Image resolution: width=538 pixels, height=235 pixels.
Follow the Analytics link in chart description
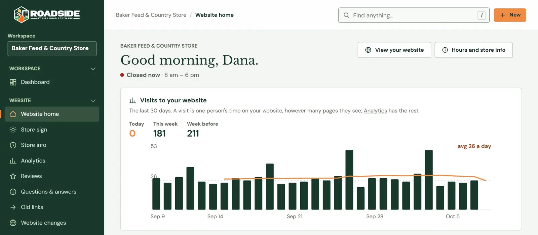point(375,111)
